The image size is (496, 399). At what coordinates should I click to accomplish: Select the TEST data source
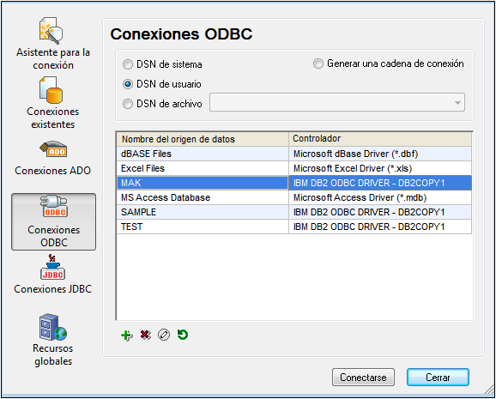point(203,227)
